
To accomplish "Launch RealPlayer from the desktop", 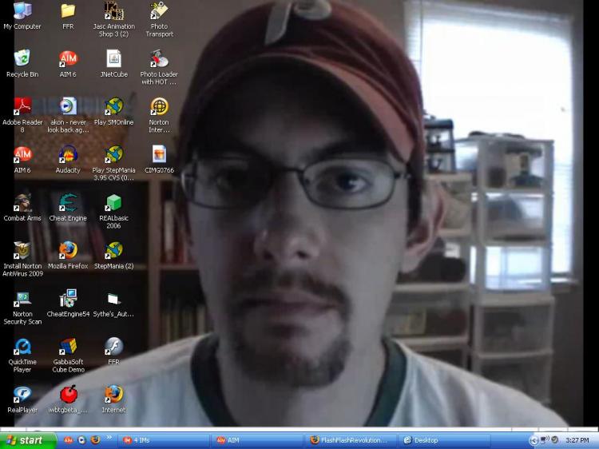I will (22, 395).
